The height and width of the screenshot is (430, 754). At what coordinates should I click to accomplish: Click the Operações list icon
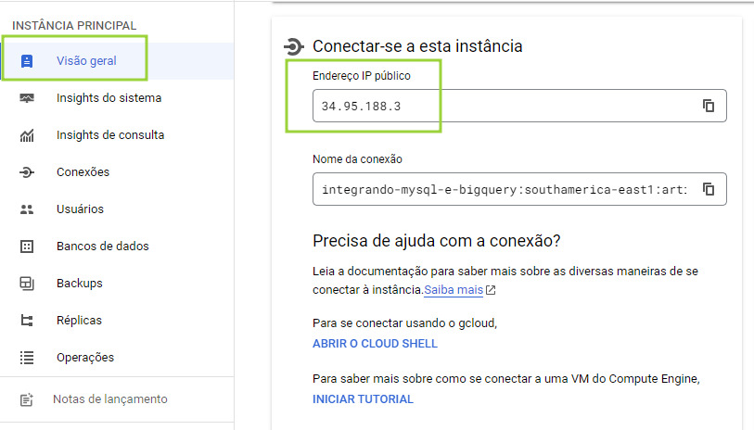(x=27, y=358)
